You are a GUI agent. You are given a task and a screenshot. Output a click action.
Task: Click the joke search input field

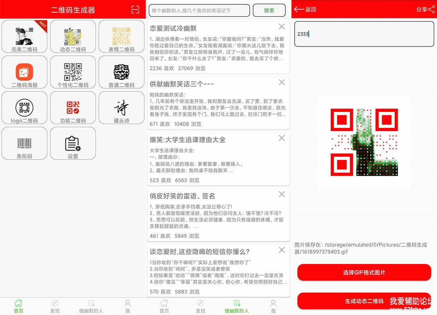(x=199, y=10)
